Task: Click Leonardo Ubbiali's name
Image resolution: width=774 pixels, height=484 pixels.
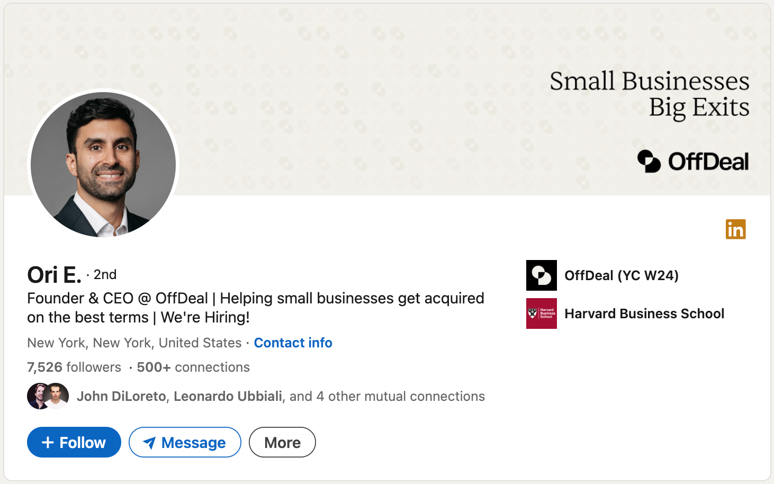Action: 228,396
